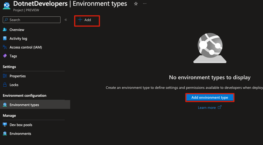The height and width of the screenshot is (145, 263).
Task: Click the Environments icon under Manage
Action: click(5, 133)
